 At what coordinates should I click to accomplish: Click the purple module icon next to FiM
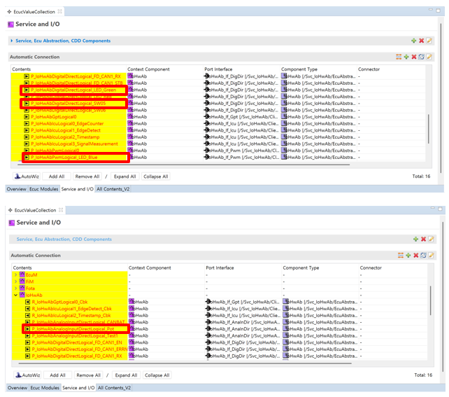click(x=22, y=281)
